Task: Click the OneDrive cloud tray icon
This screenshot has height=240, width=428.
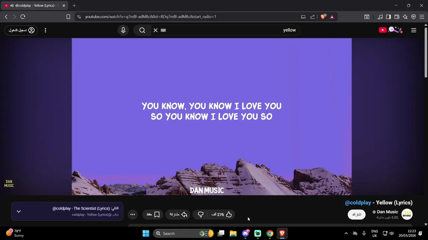Action: 355,233
